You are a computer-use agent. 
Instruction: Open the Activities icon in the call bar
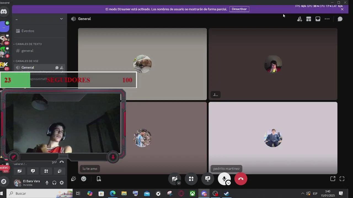[x=191, y=179]
